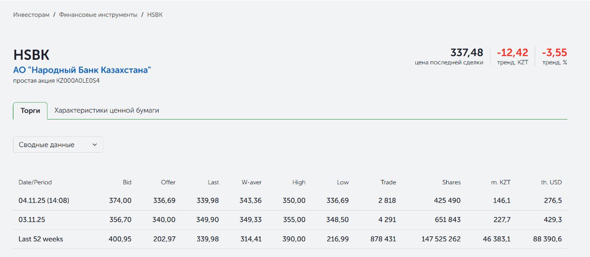Click the Shares column header
Screen dimensions: 590x257
(x=451, y=183)
